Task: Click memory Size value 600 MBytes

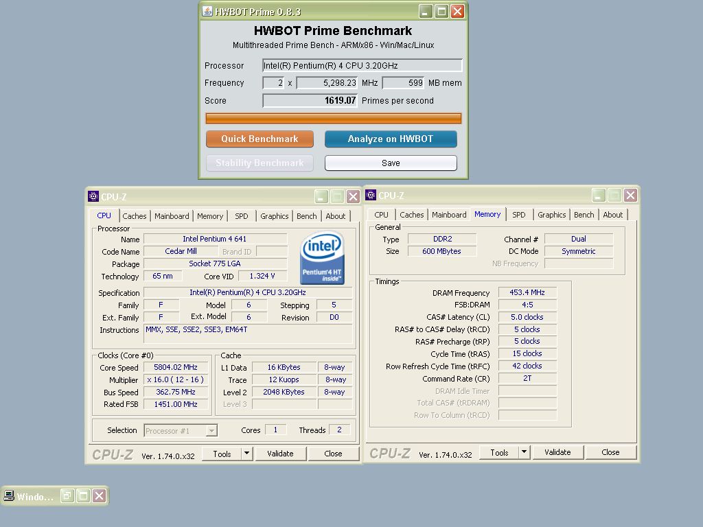Action: click(x=441, y=251)
